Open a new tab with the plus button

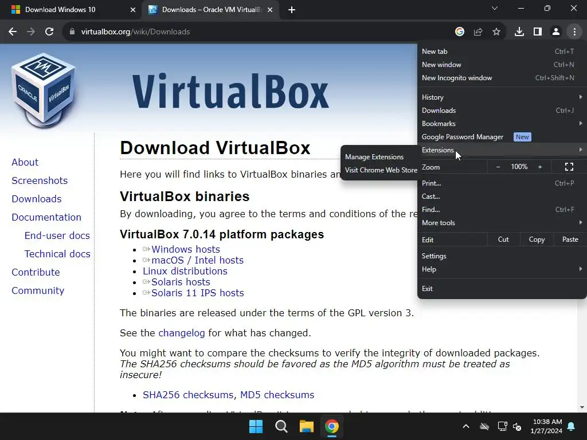(292, 10)
